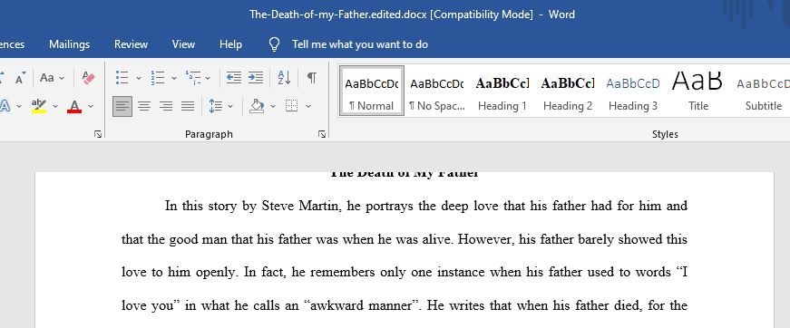
Task: Expand the Multilevel List dropdown arrow
Action: tap(208, 78)
